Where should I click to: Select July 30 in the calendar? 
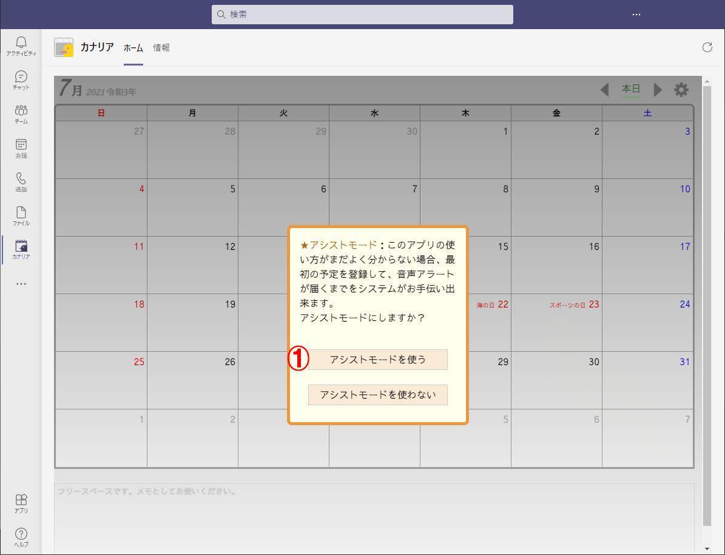[x=557, y=380]
